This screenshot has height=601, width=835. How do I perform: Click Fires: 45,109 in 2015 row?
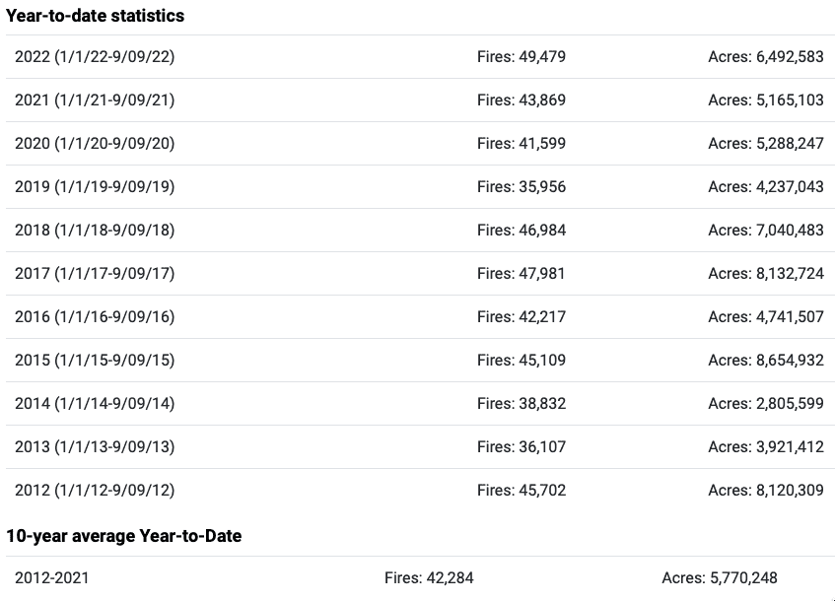(x=522, y=360)
